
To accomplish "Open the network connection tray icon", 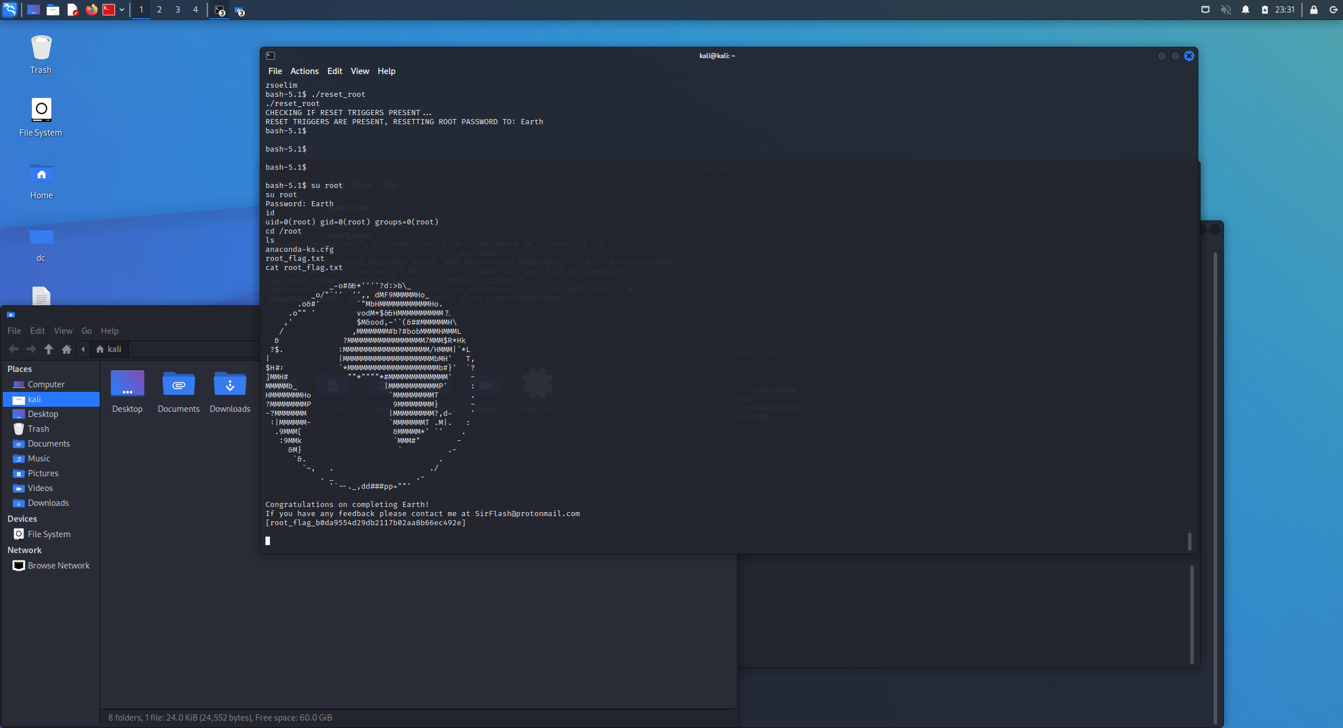I will click(x=1206, y=10).
